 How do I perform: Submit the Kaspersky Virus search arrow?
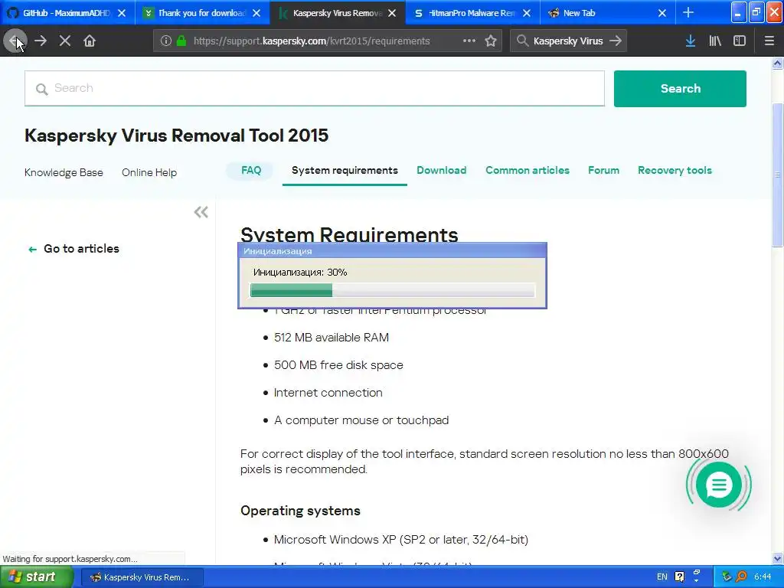[x=616, y=41]
